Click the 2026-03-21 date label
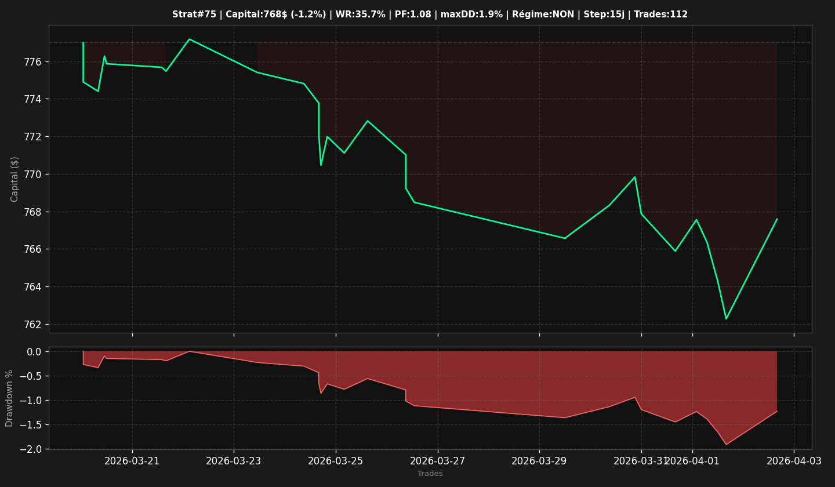 coord(132,461)
